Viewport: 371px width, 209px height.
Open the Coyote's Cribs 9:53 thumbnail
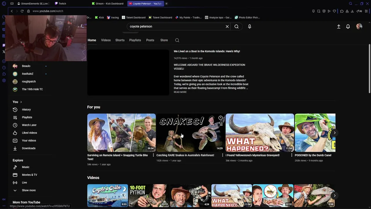108,196
